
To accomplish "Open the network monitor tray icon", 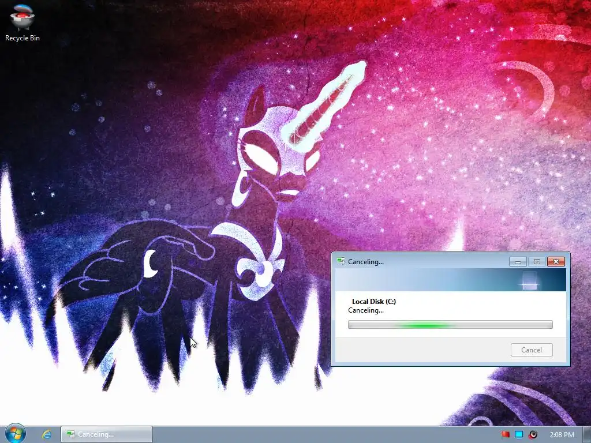I will pyautogui.click(x=519, y=434).
